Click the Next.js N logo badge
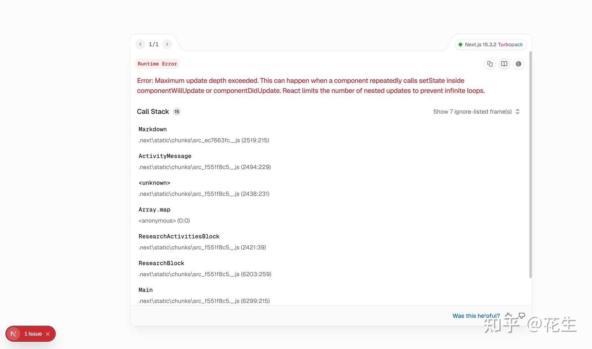The image size is (592, 349). [13, 334]
